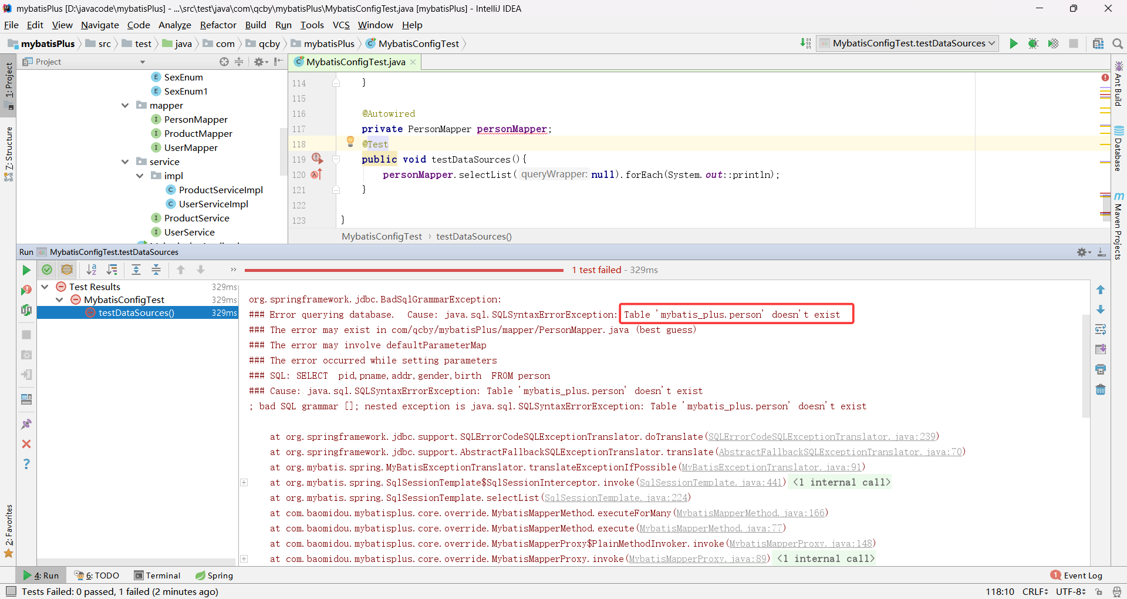Select the MybatisConfigTest.java editor tab
This screenshot has height=599, width=1127.
point(356,62)
